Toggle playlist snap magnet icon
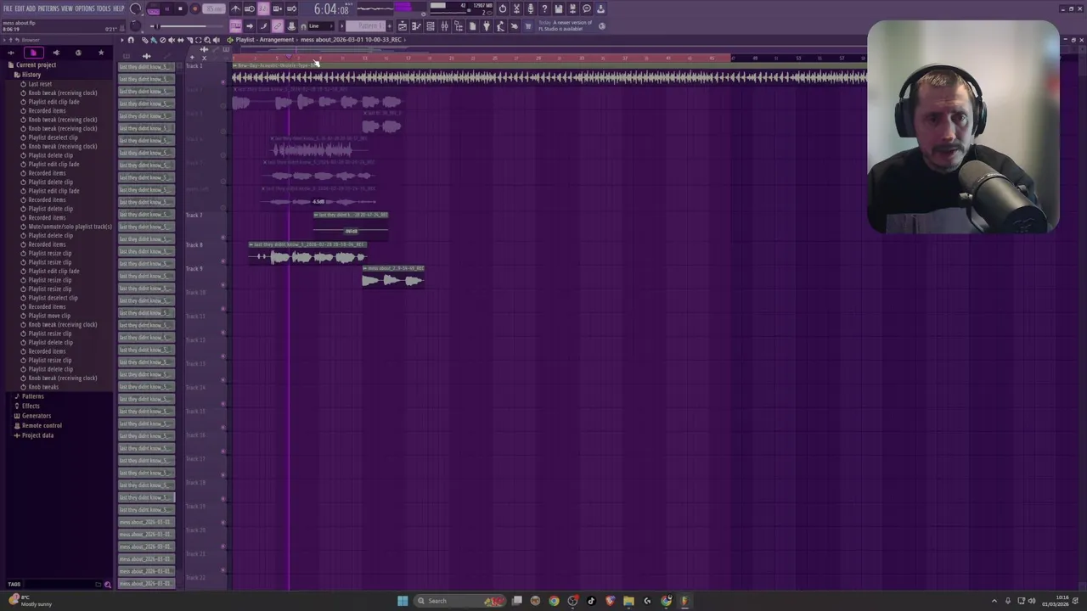The width and height of the screenshot is (1087, 611). [x=131, y=40]
